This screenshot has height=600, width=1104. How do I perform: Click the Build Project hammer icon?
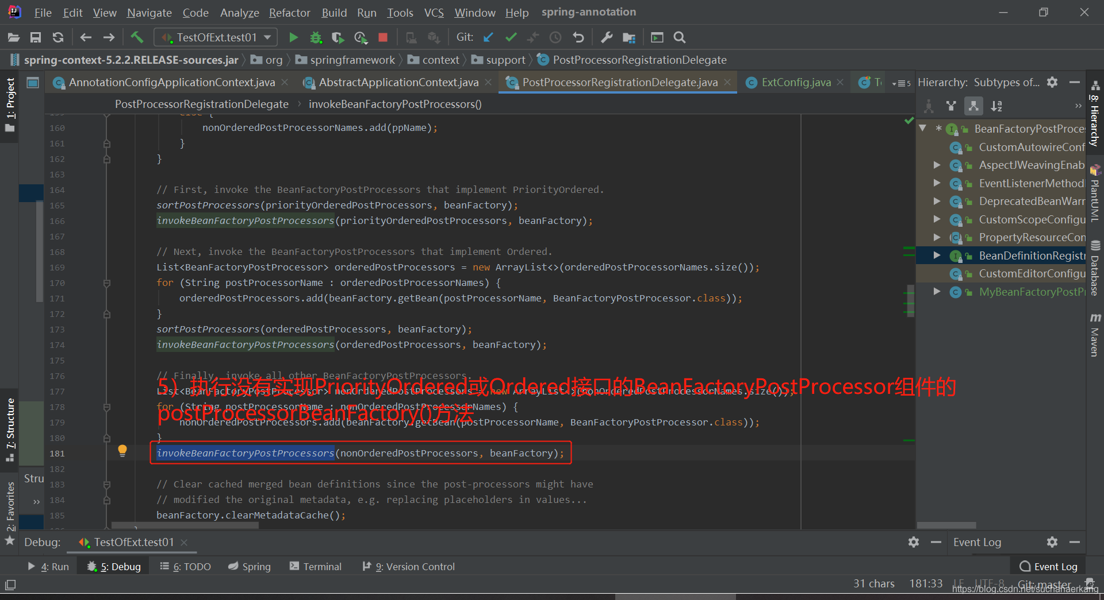(137, 37)
